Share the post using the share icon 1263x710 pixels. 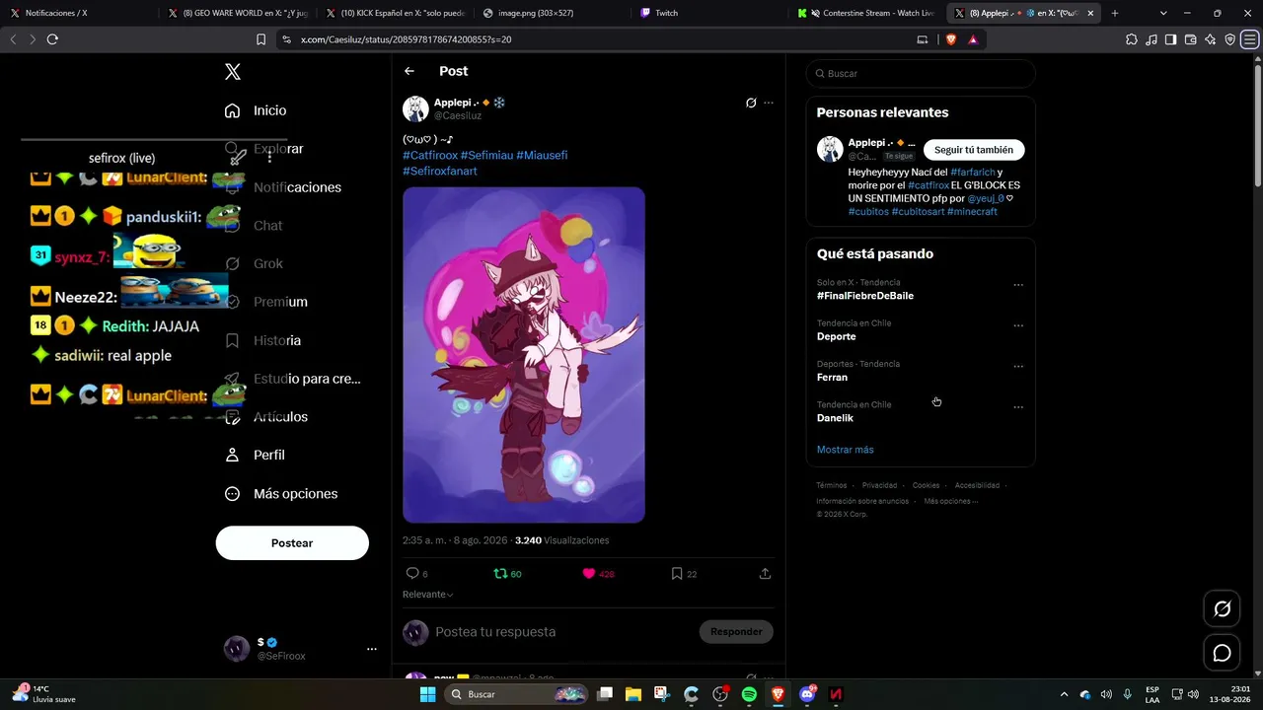pyautogui.click(x=765, y=573)
